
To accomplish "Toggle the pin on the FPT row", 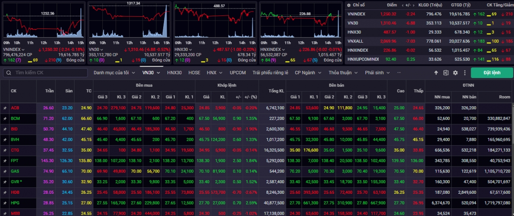I will coord(5,161).
